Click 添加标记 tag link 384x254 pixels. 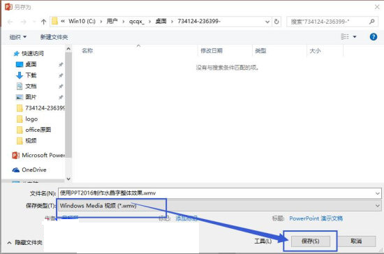tap(186, 218)
